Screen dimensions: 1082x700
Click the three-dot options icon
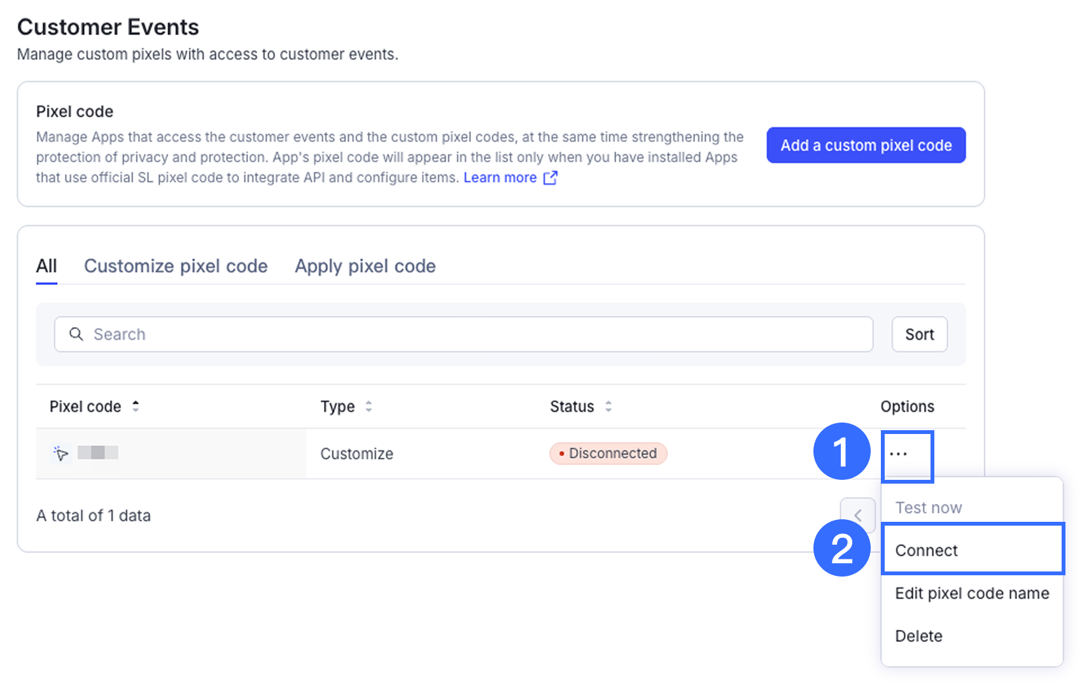pos(898,454)
